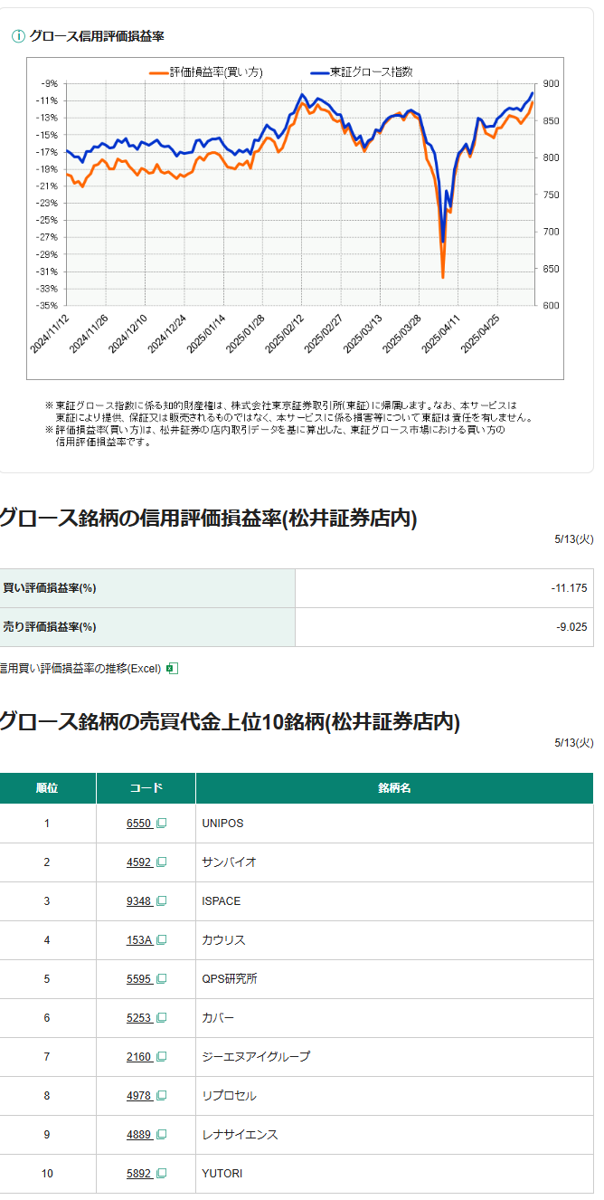Image resolution: width=604 pixels, height=1200 pixels.
Task: Select the stock name YUTORI
Action: [222, 1174]
